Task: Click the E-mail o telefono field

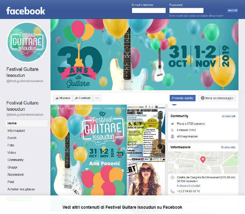Action: [149, 11]
